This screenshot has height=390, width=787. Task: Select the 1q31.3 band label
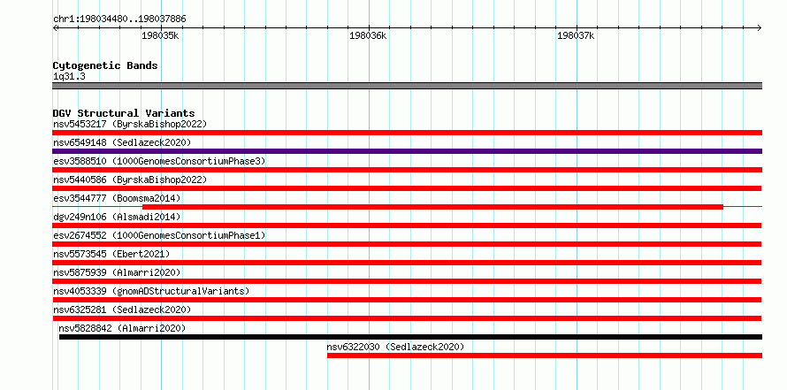69,76
